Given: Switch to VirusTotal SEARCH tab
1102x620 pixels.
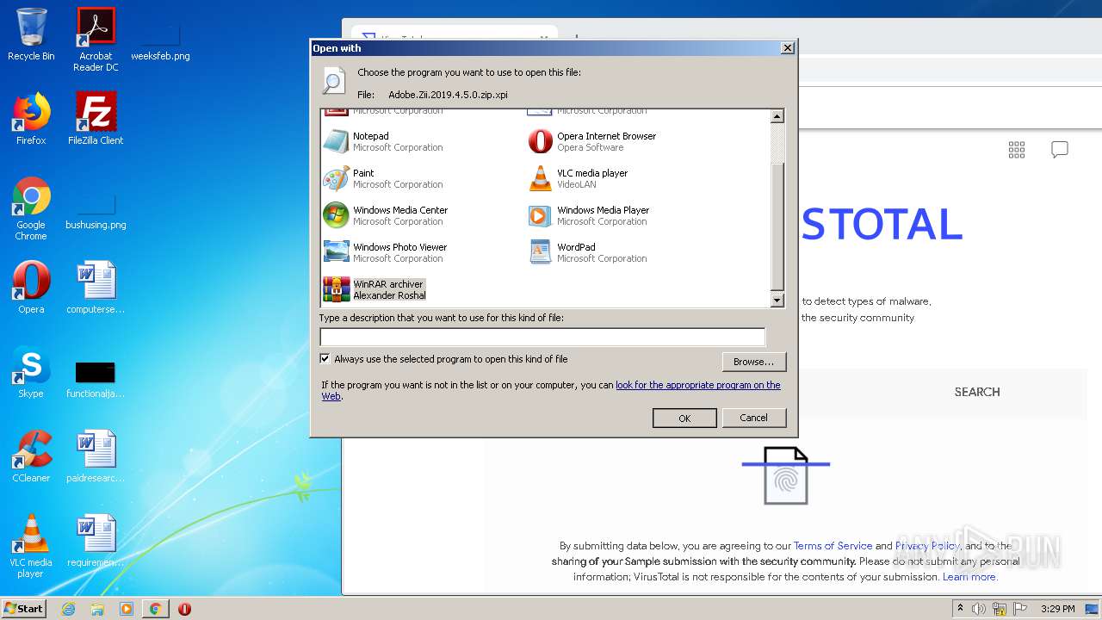Looking at the screenshot, I should 977,392.
